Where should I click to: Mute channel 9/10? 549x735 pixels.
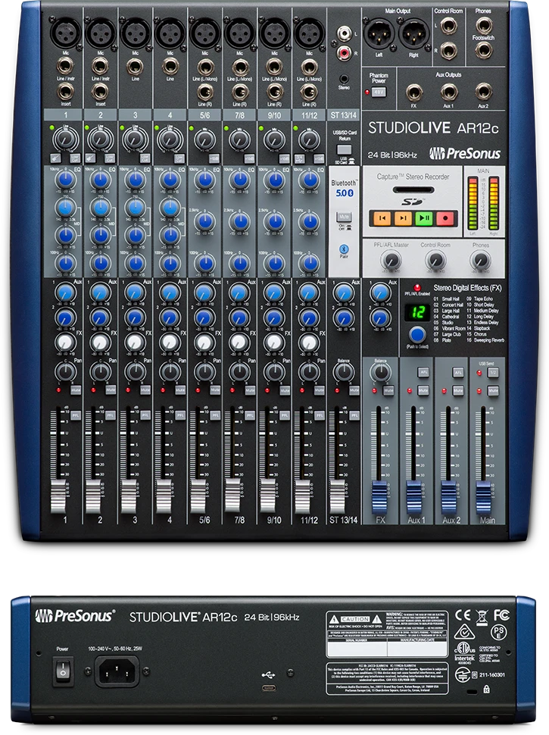tap(284, 389)
